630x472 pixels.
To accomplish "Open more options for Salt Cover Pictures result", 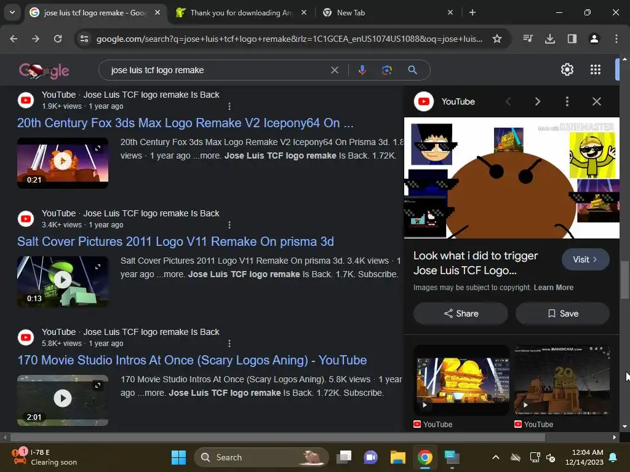I will (x=229, y=225).
